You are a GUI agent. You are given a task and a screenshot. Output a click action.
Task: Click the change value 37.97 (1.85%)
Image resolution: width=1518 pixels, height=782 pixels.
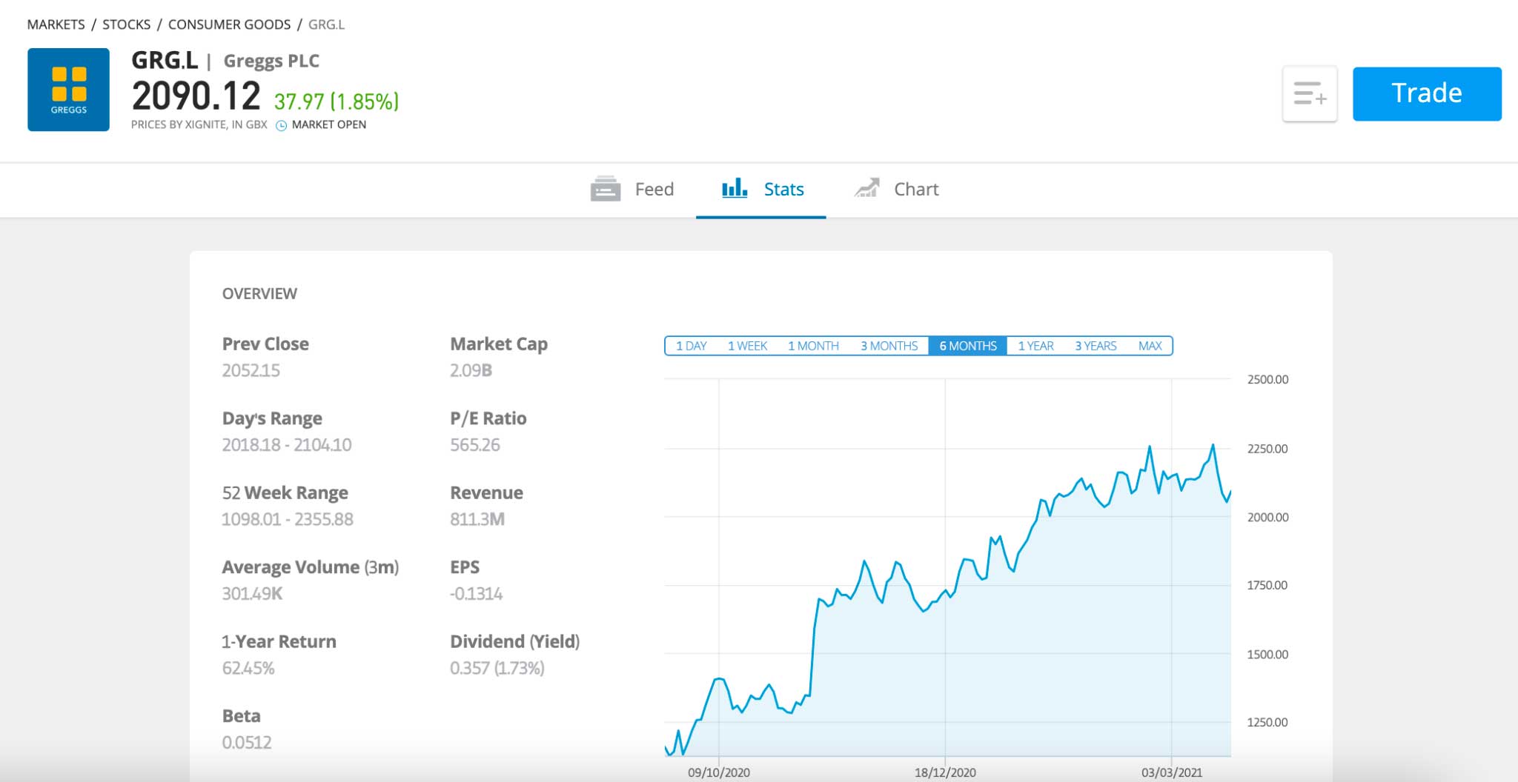(337, 101)
